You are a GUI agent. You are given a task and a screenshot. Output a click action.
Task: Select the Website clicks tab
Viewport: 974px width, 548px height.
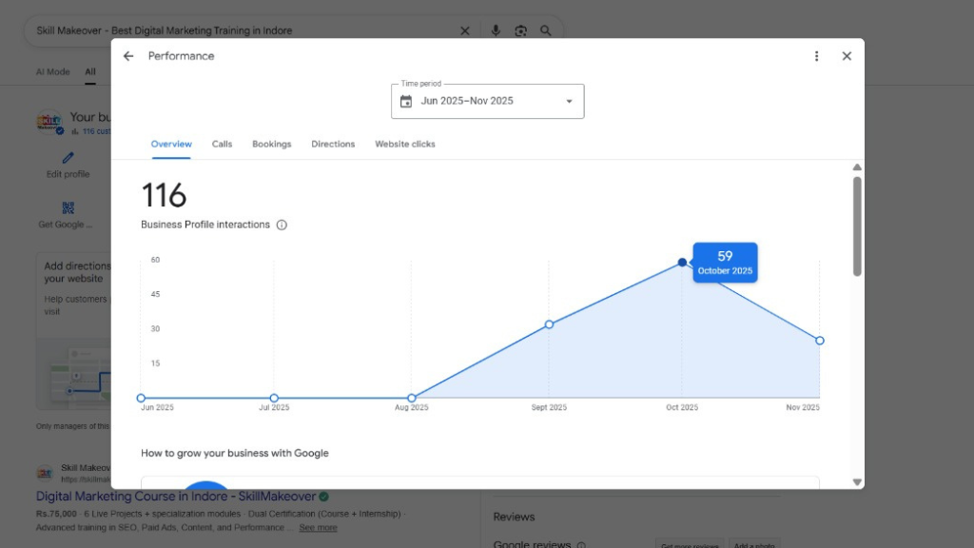404,145
